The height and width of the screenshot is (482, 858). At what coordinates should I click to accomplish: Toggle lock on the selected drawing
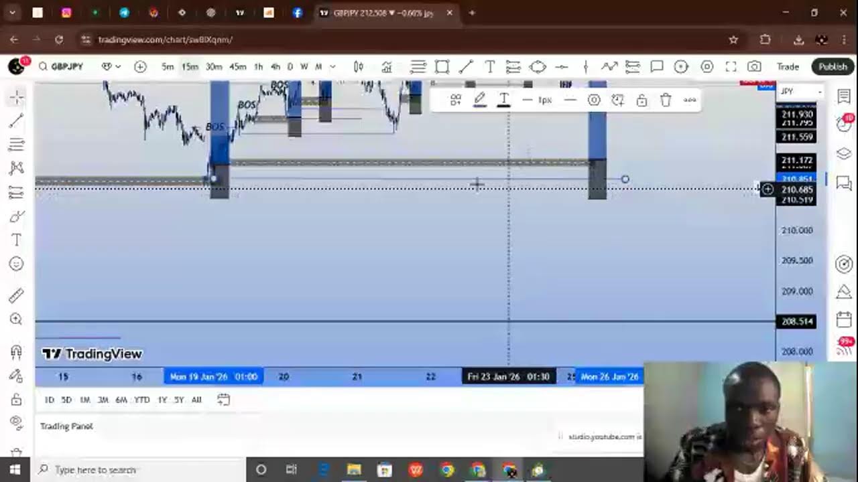pyautogui.click(x=641, y=100)
